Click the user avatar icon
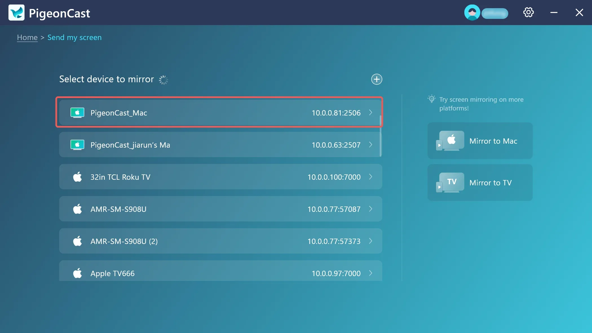 472,12
